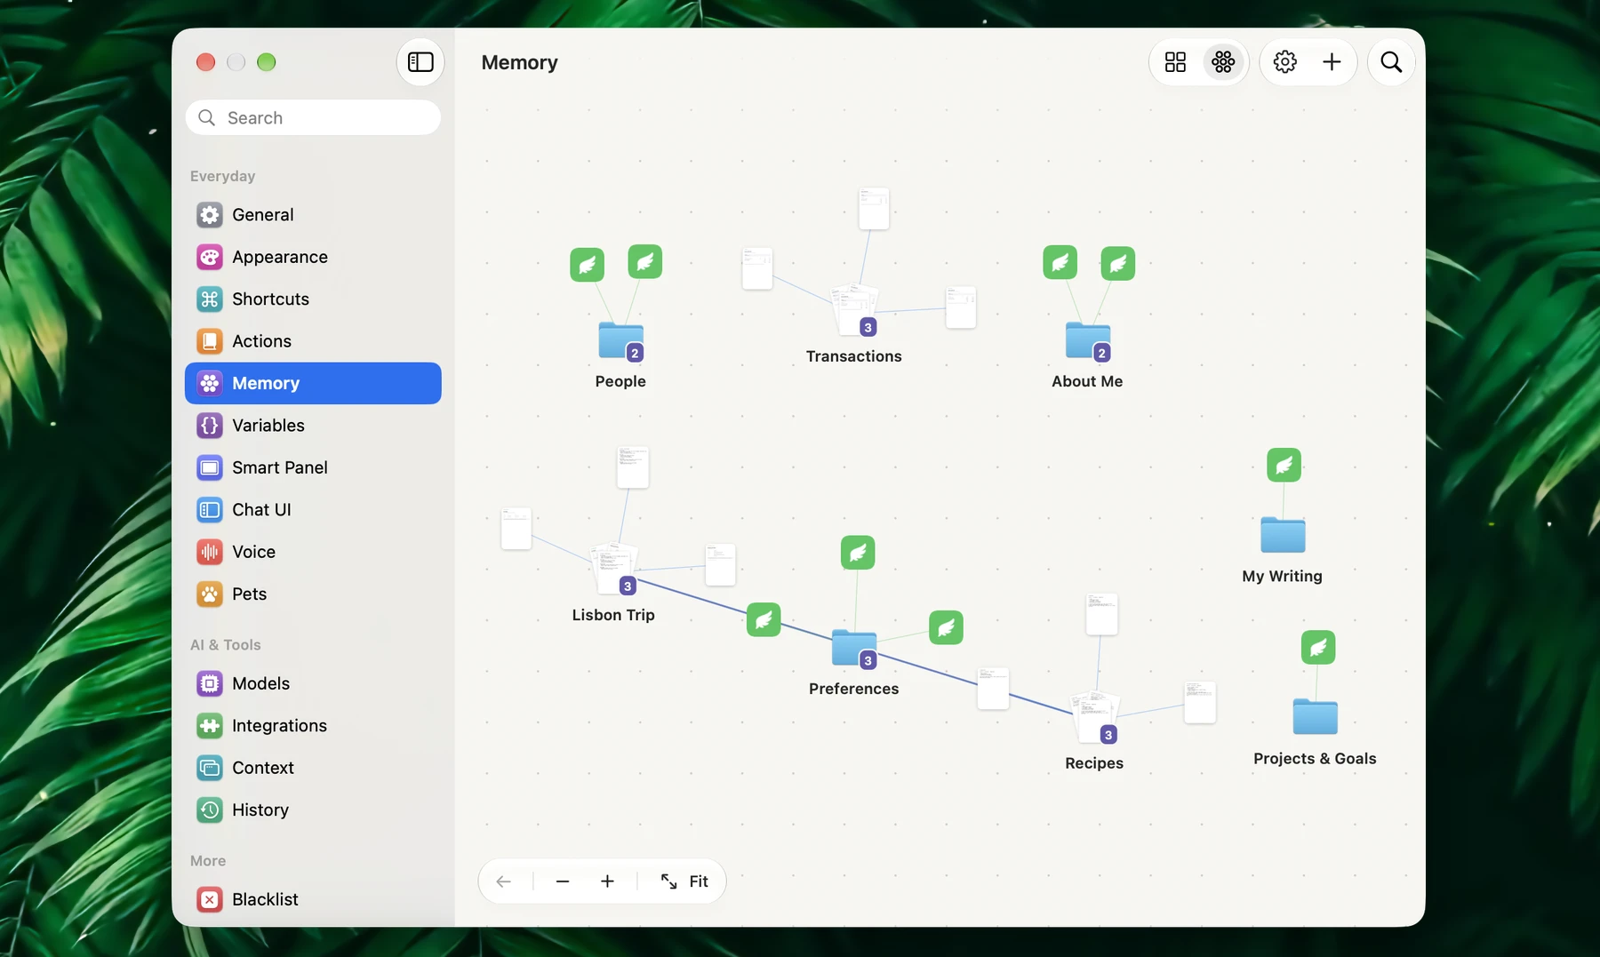Open the magnifier search in toolbar
The image size is (1600, 957).
(x=1391, y=62)
